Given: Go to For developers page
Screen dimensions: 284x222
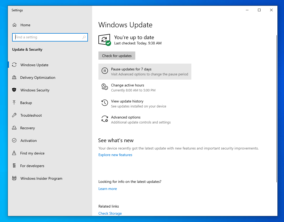Looking at the screenshot, I should pyautogui.click(x=50, y=166).
